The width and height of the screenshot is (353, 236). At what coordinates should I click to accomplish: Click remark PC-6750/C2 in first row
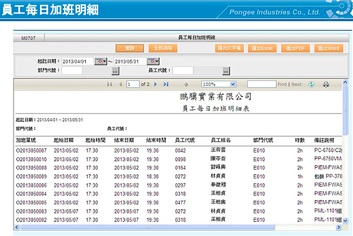click(x=328, y=150)
